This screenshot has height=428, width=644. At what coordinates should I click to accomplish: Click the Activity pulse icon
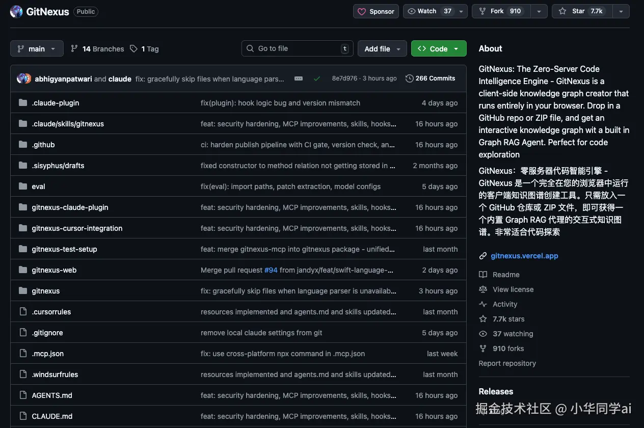[483, 304]
